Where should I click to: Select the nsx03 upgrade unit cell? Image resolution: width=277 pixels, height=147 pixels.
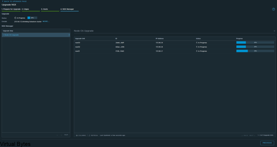(x=78, y=43)
